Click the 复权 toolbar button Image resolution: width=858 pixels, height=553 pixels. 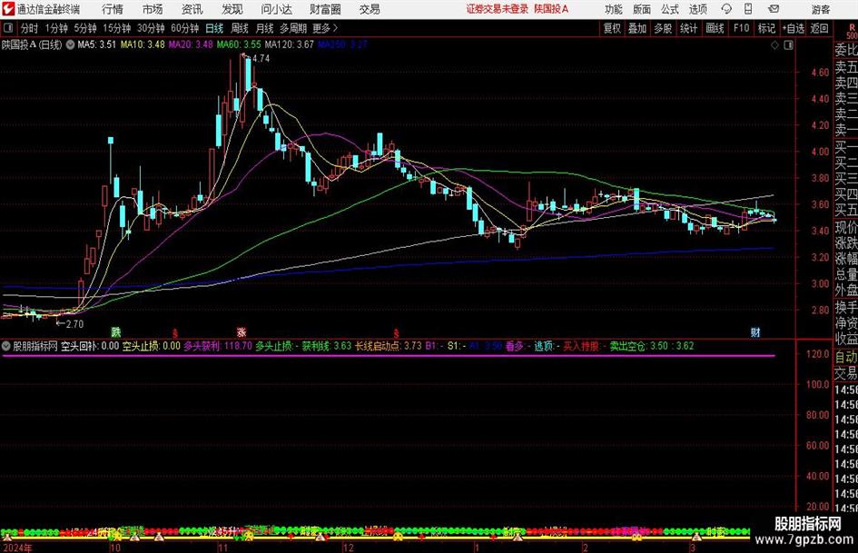click(x=612, y=28)
